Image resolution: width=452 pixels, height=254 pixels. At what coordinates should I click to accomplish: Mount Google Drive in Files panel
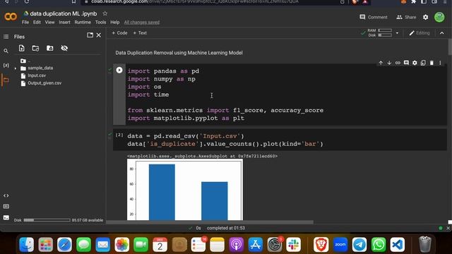50,48
